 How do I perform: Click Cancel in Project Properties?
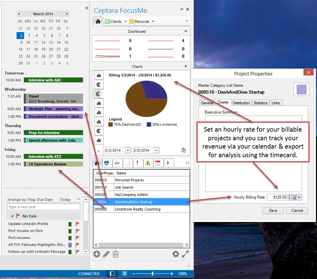point(297,211)
